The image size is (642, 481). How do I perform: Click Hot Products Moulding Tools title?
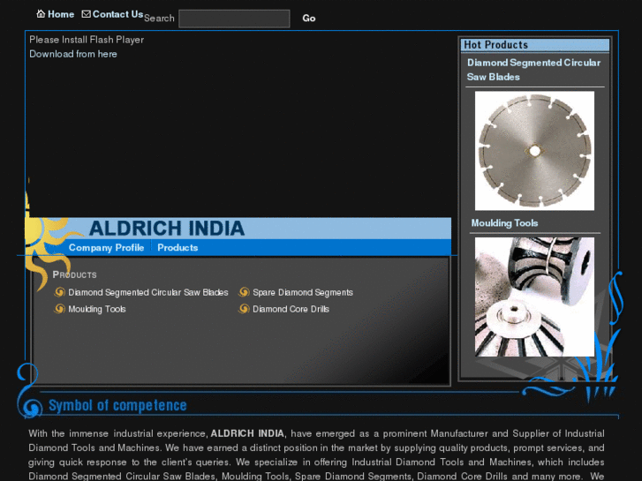pos(504,223)
